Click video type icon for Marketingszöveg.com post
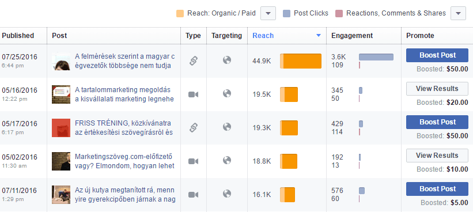 click(x=194, y=161)
